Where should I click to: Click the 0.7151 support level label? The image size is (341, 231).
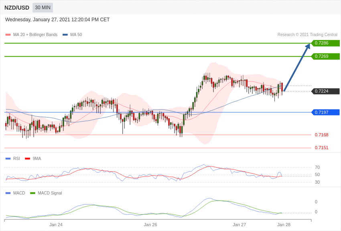coord(322,148)
